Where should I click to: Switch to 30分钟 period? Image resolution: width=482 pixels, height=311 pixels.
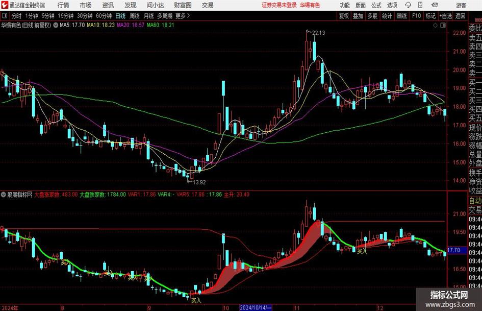click(85, 16)
